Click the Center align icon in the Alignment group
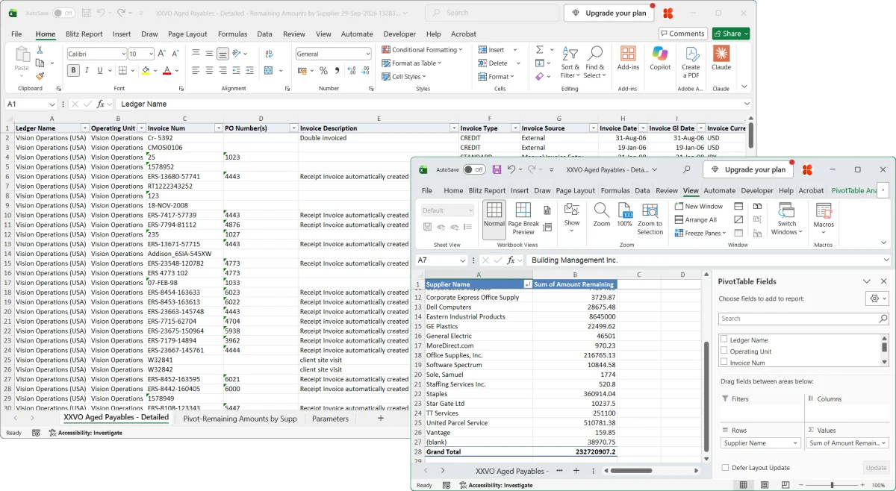Viewport: 896px width, 491px height. click(x=209, y=70)
